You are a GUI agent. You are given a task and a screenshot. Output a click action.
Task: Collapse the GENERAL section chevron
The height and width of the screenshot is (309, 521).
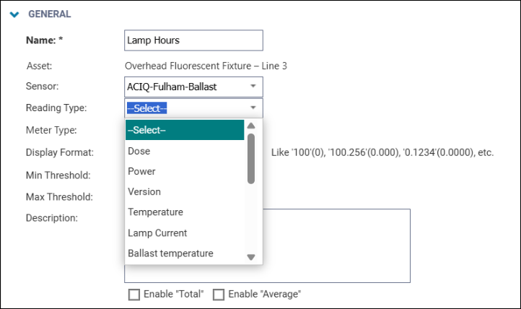pyautogui.click(x=14, y=14)
